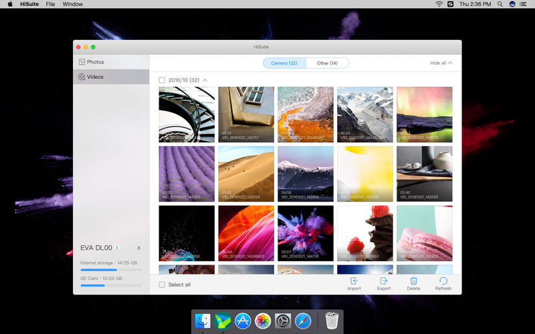The image size is (535, 334).
Task: Open Spotlight search from the menu bar
Action: pyautogui.click(x=500, y=4)
